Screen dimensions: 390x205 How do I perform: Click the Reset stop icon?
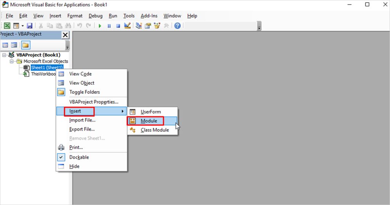[118, 26]
